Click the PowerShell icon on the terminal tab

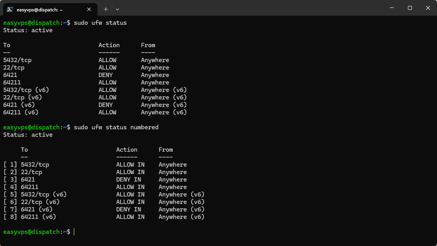(x=10, y=9)
